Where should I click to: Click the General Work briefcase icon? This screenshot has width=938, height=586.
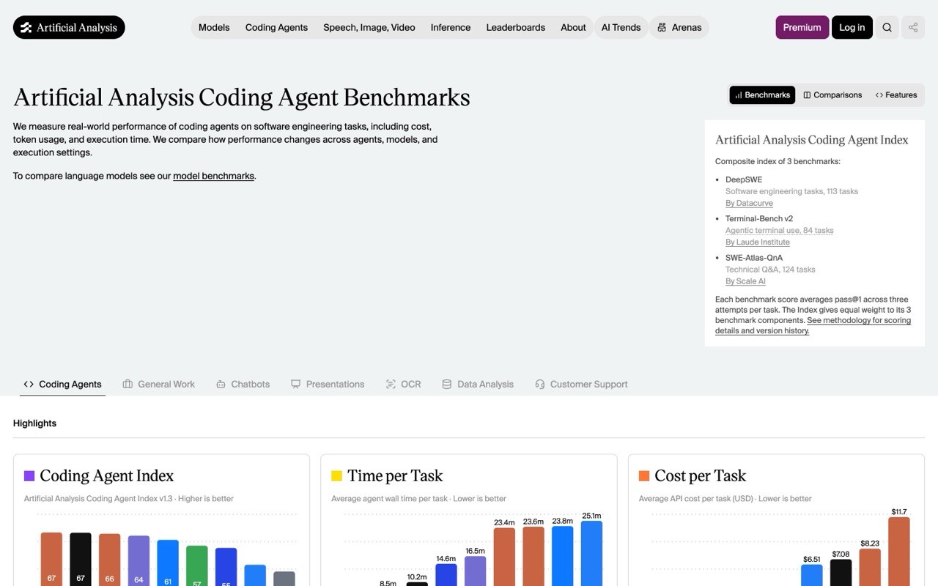coord(128,384)
